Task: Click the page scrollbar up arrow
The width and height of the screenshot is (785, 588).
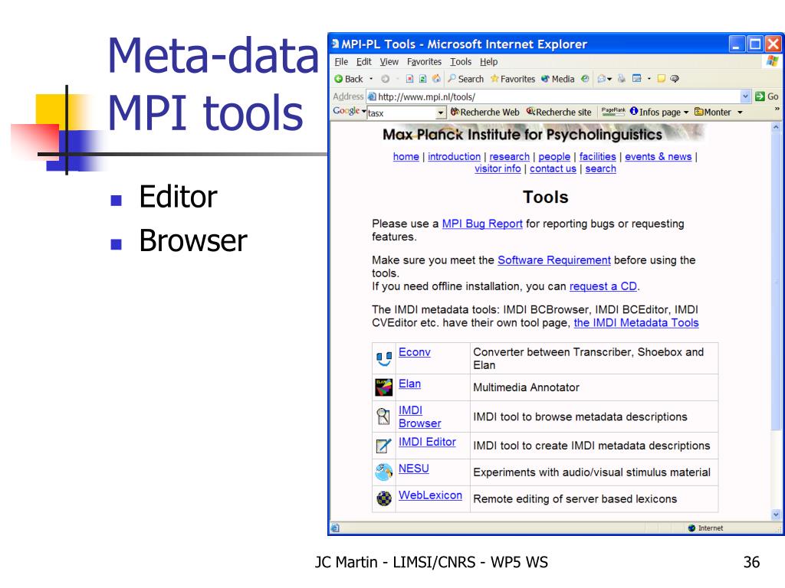Action: (776, 128)
